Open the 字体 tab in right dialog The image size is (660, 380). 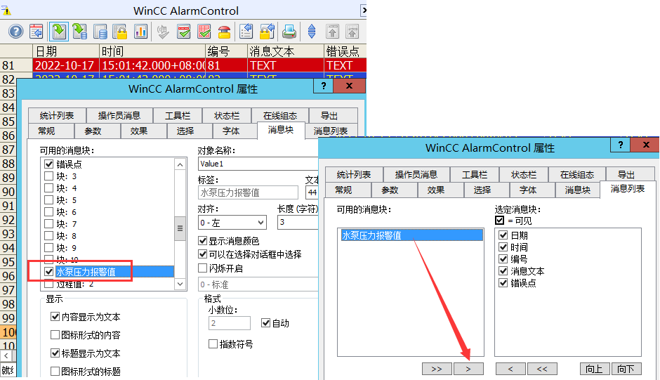528,190
